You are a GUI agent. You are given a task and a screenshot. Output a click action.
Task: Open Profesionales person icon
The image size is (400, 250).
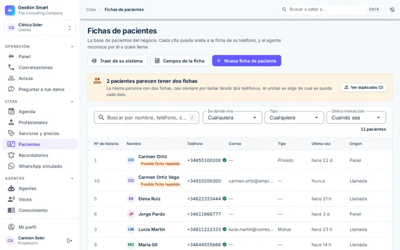coord(11,122)
